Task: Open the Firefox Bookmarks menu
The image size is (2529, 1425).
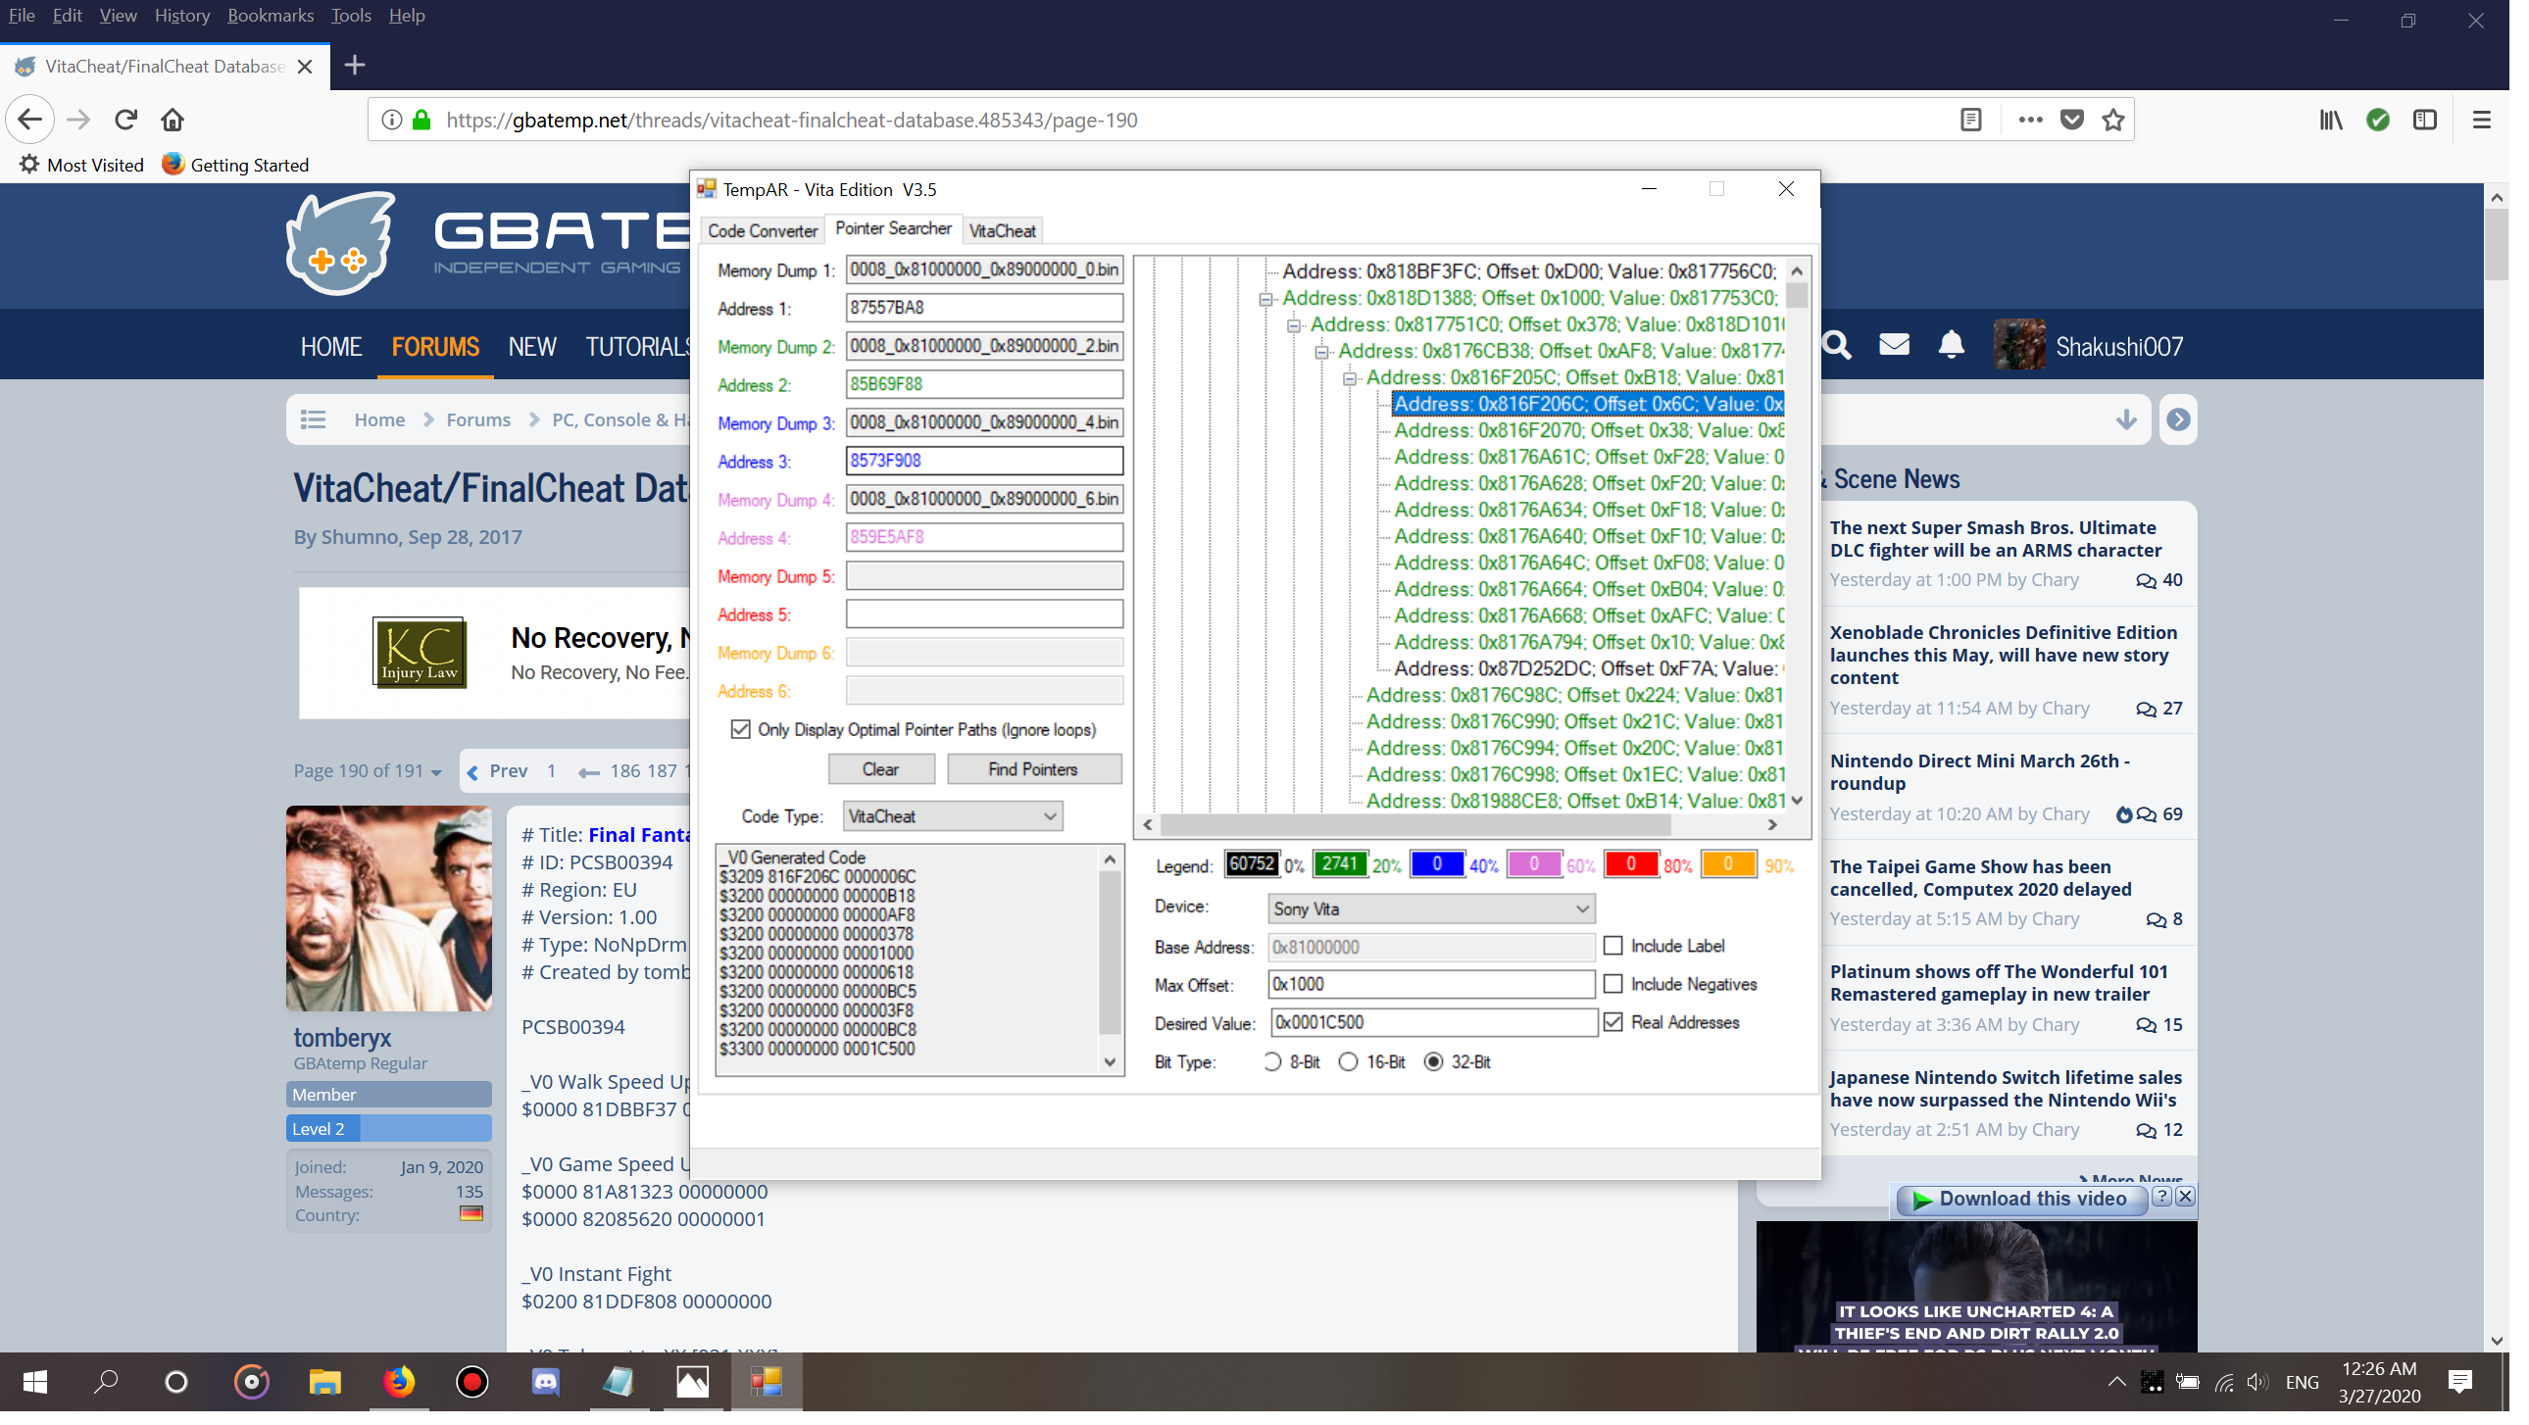Action: tap(270, 16)
